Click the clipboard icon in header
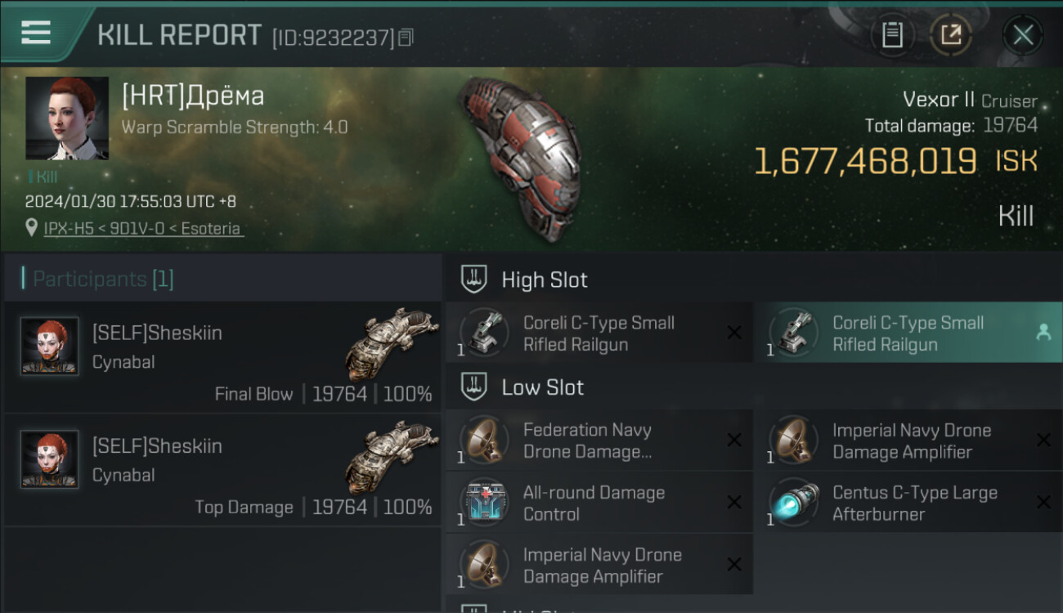1063x613 pixels. [891, 34]
